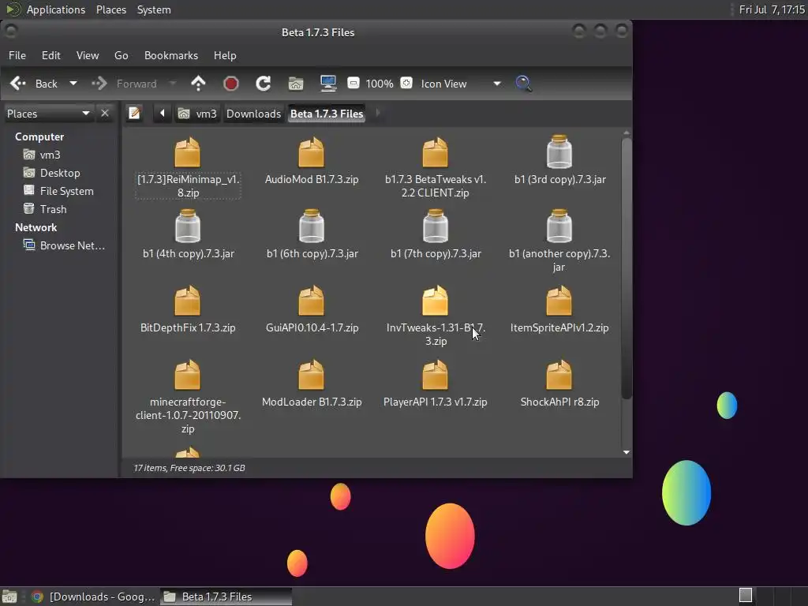Open the search magnifier tool

[x=524, y=84]
